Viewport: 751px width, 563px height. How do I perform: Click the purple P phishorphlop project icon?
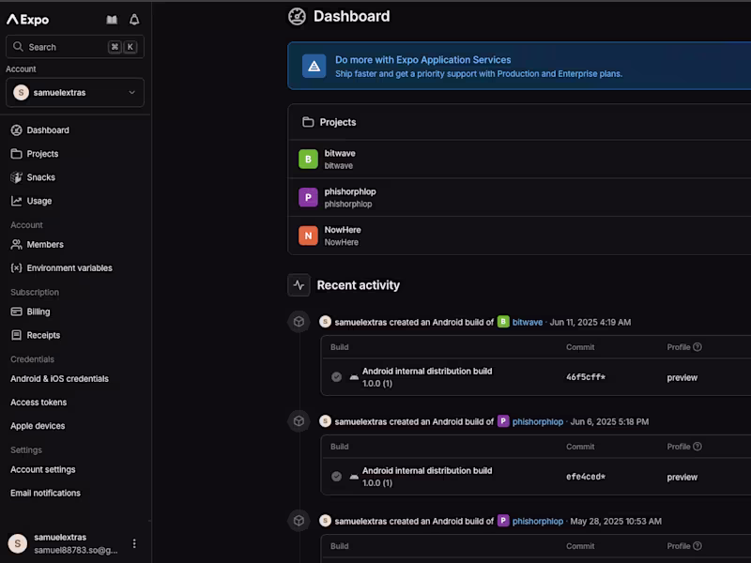pos(308,197)
